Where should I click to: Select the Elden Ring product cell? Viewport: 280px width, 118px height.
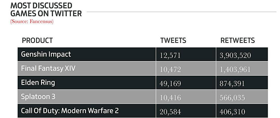[38, 82]
